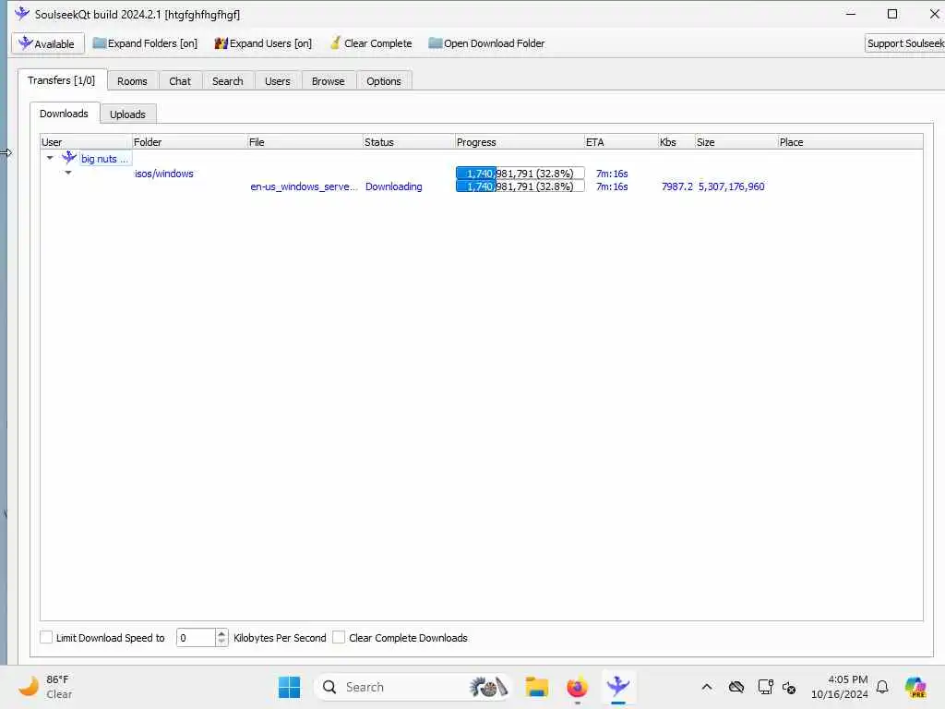This screenshot has height=709, width=945.
Task: Select the Uploads sub-tab
Action: click(127, 114)
